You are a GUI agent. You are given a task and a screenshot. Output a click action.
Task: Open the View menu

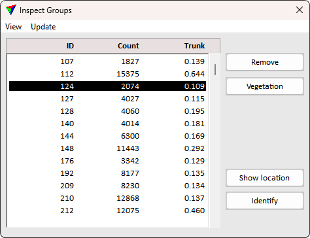coord(13,27)
